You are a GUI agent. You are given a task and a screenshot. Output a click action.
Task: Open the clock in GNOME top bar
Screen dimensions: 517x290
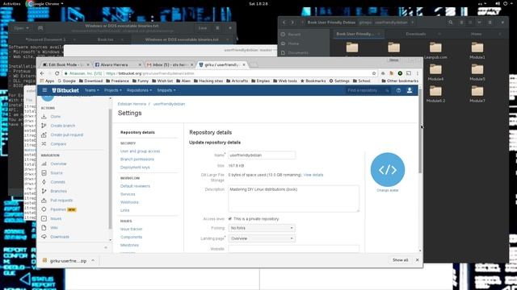(258, 3)
